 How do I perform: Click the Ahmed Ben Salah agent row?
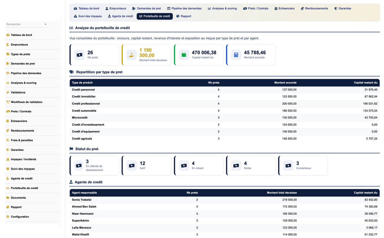click(x=225, y=207)
